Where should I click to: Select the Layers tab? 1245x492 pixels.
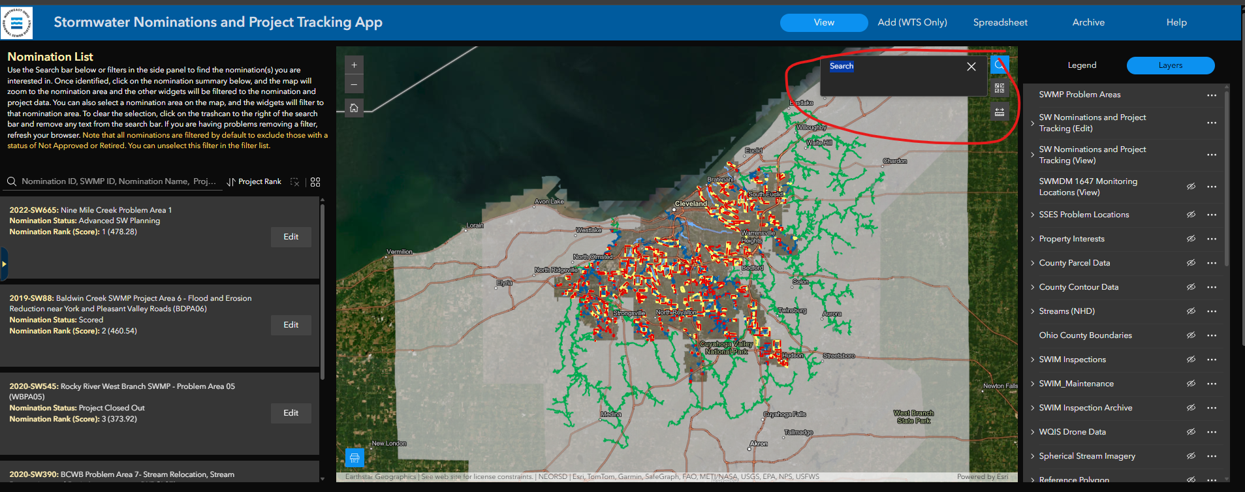pyautogui.click(x=1171, y=65)
